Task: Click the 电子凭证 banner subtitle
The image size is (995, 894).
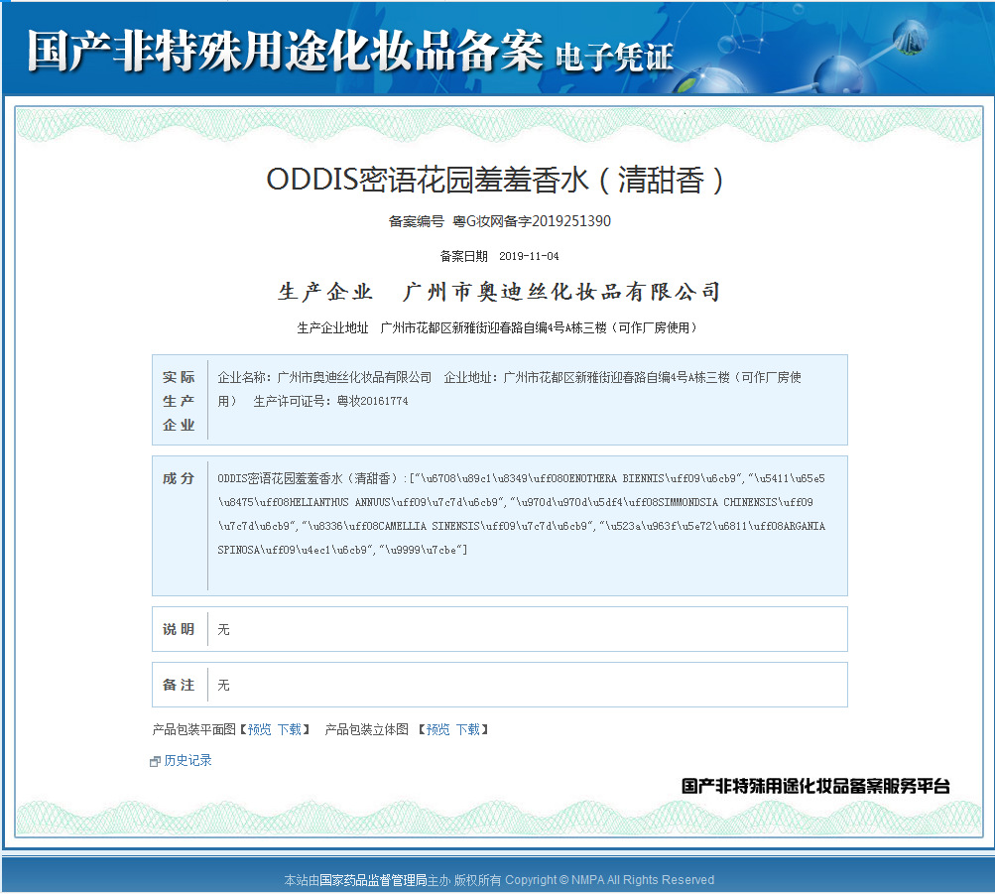Action: click(614, 58)
